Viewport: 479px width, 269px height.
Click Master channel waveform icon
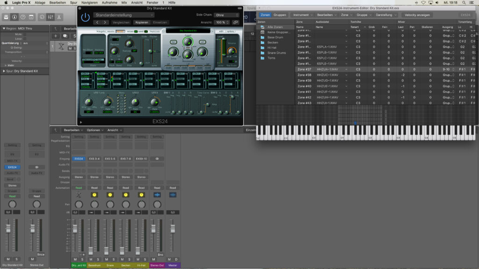(x=173, y=195)
